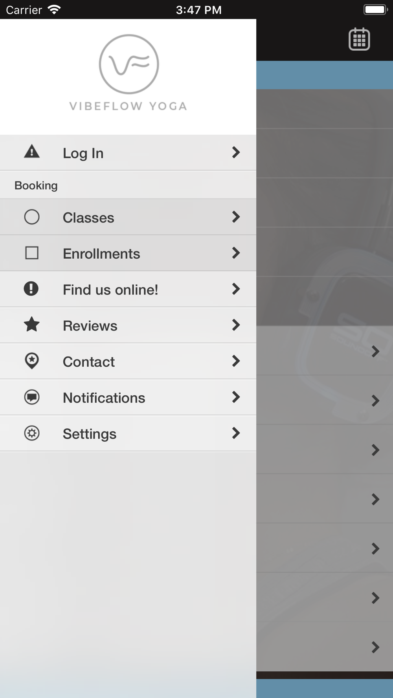Tap the circle icon next to Classes
The width and height of the screenshot is (393, 698).
click(x=32, y=217)
